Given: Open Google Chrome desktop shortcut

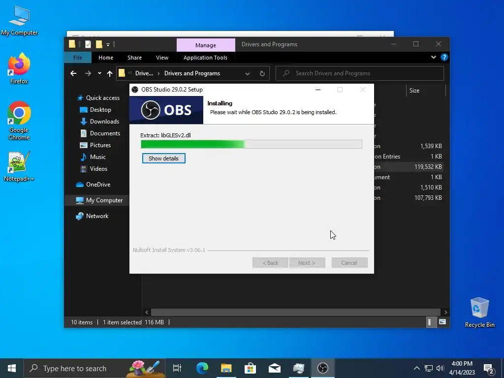Looking at the screenshot, I should 19,121.
